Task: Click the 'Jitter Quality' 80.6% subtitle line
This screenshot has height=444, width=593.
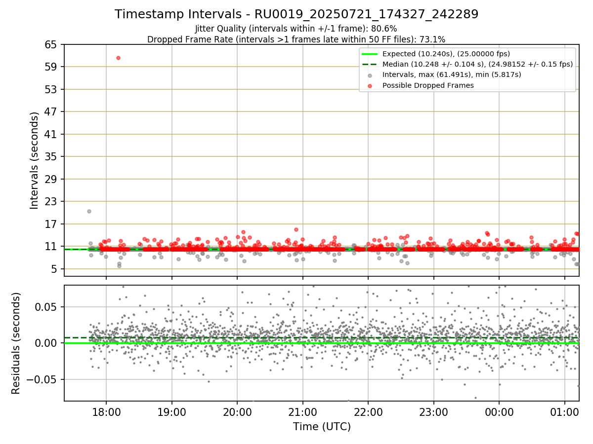Action: coord(296,29)
